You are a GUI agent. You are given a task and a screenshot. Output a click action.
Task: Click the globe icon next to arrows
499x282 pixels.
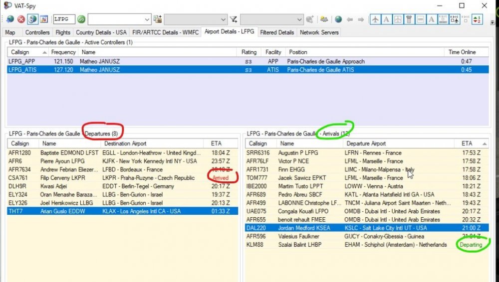(338, 19)
